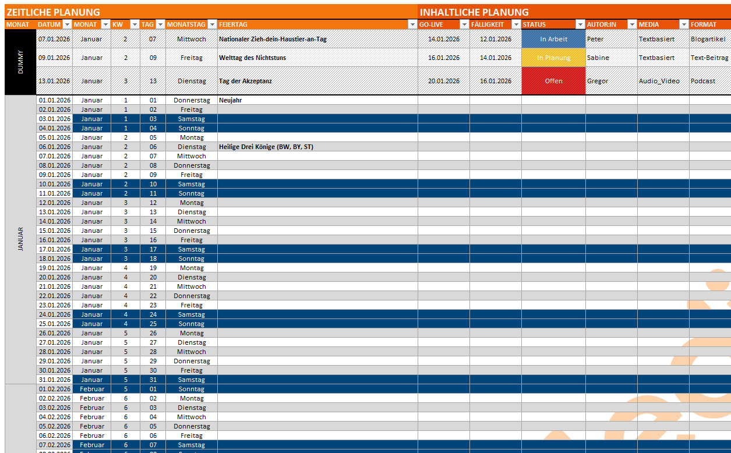Select the FÄLLIGKEIT date in Gregor's row

point(496,81)
